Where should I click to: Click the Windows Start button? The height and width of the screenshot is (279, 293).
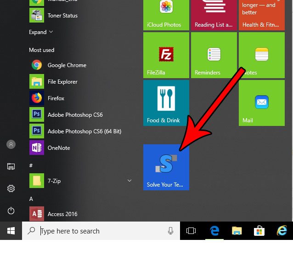11,231
